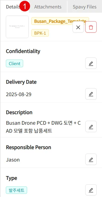Viewport: 102px width, 197px height.
Task: Edit the Confidentiality field with its pencil icon
Action: [x=91, y=63]
